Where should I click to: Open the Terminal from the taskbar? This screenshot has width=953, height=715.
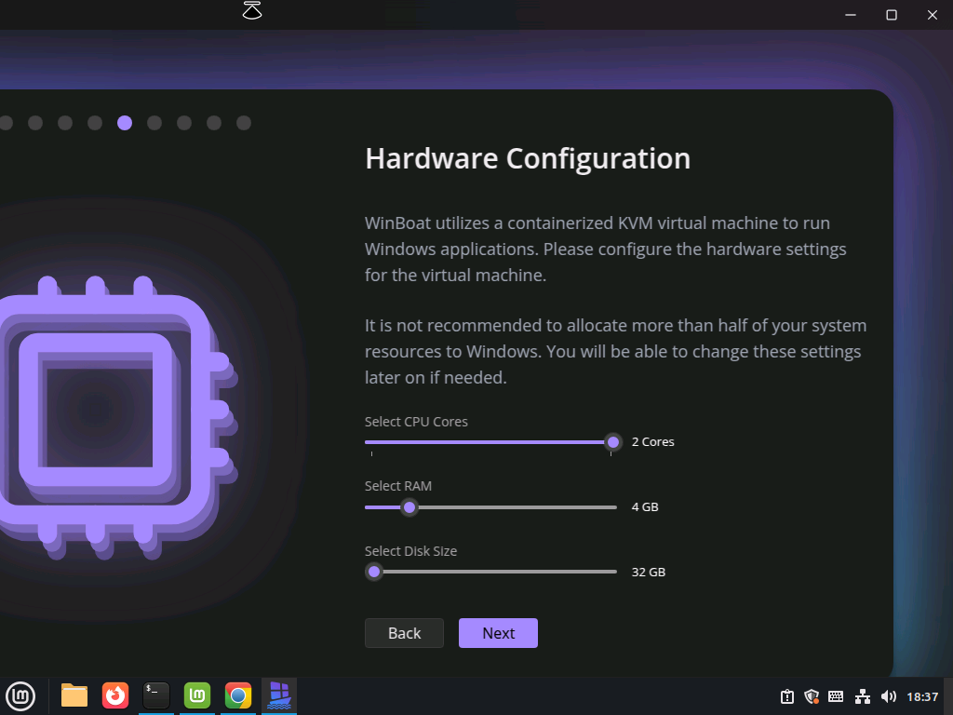[x=156, y=695]
